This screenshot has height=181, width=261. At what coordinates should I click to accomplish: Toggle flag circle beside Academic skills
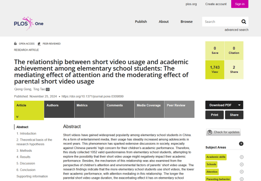(x=241, y=157)
